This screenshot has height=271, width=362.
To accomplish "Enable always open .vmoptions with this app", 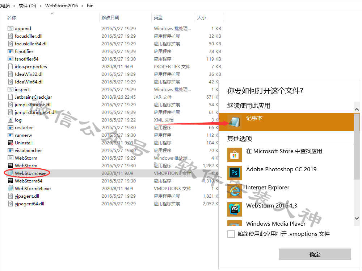I will pyautogui.click(x=231, y=234).
